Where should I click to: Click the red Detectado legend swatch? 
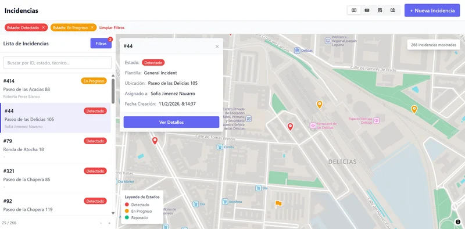point(127,205)
